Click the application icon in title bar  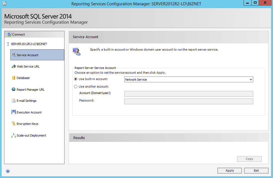point(5,4)
